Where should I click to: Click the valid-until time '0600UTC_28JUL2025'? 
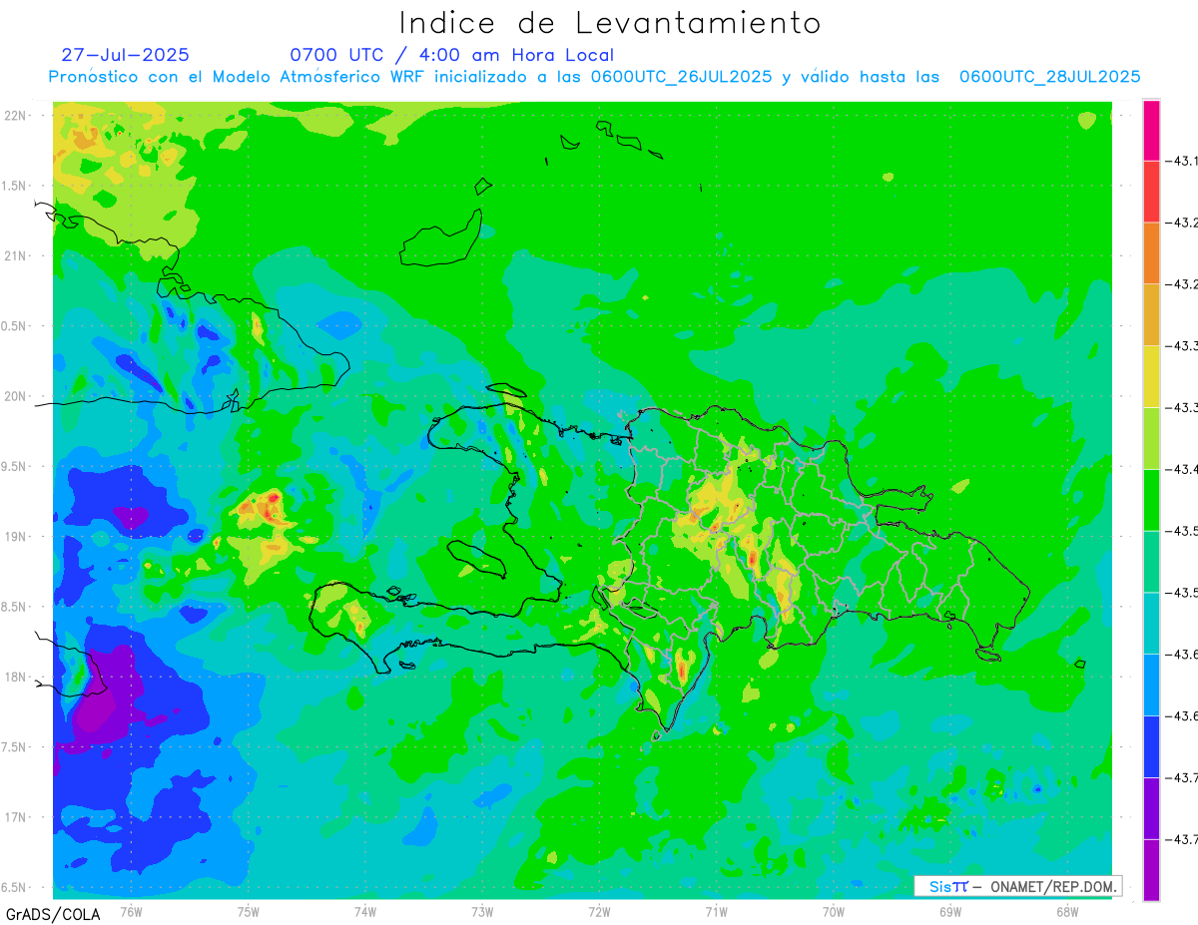[x=1049, y=77]
